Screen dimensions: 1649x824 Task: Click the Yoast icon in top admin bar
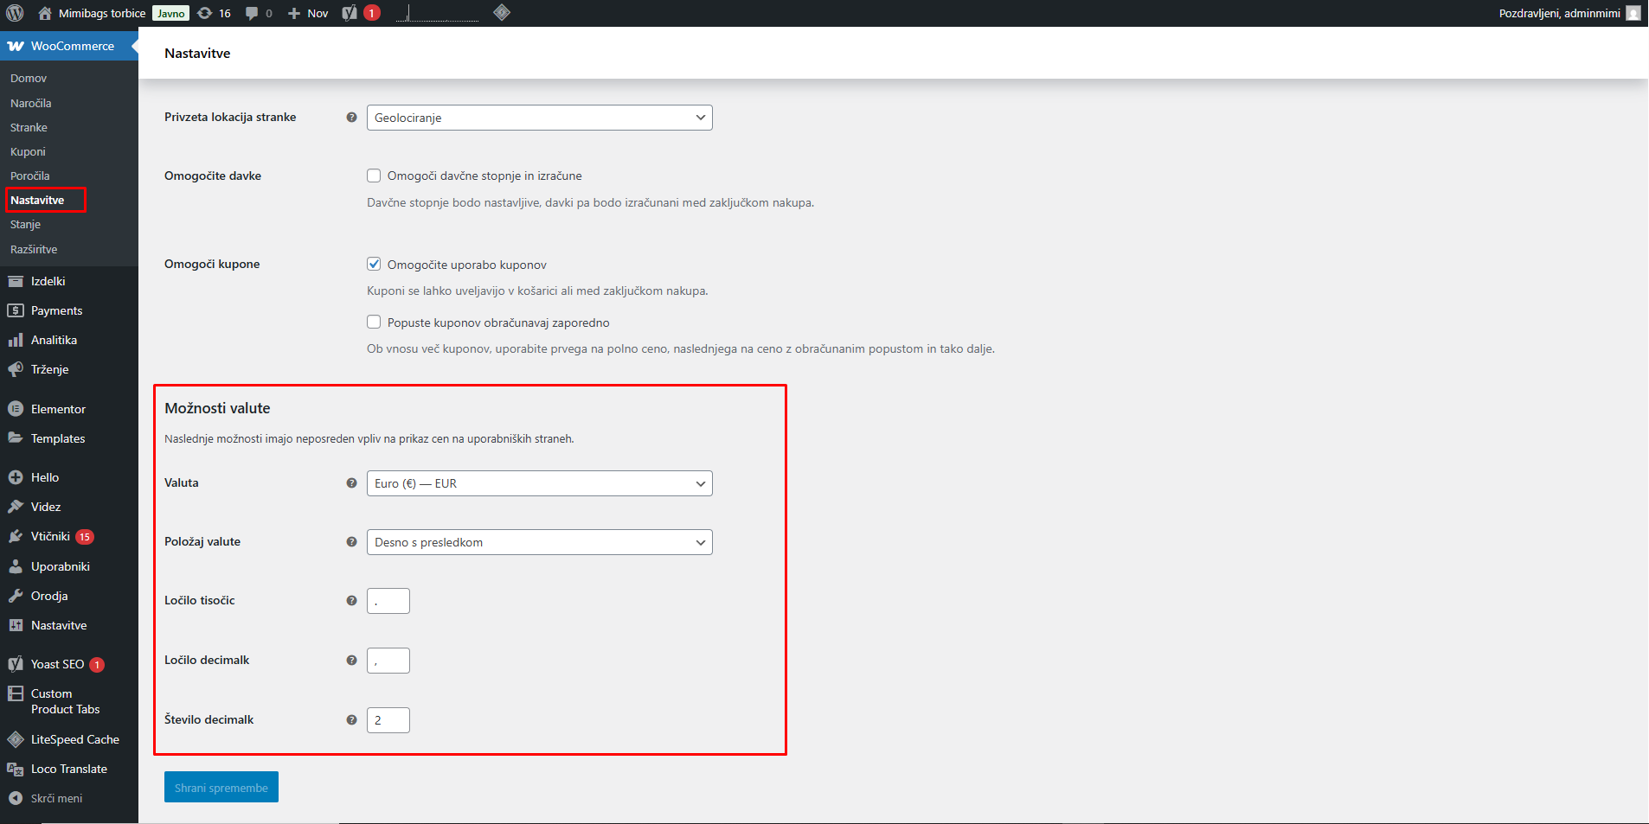pyautogui.click(x=350, y=13)
